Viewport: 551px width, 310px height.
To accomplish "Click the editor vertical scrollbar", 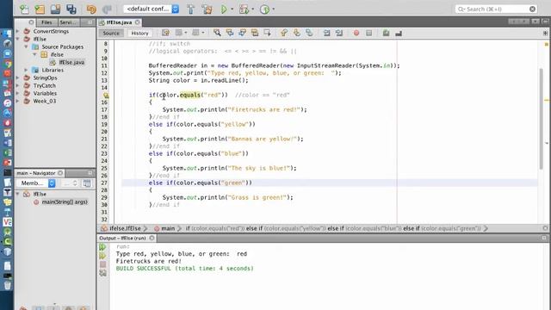I will click(541, 120).
